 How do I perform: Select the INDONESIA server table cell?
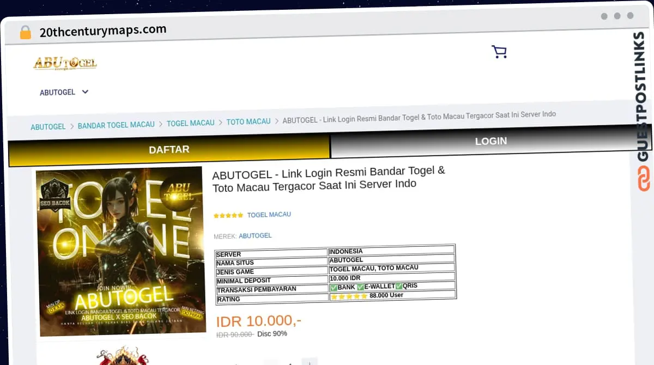tap(391, 251)
